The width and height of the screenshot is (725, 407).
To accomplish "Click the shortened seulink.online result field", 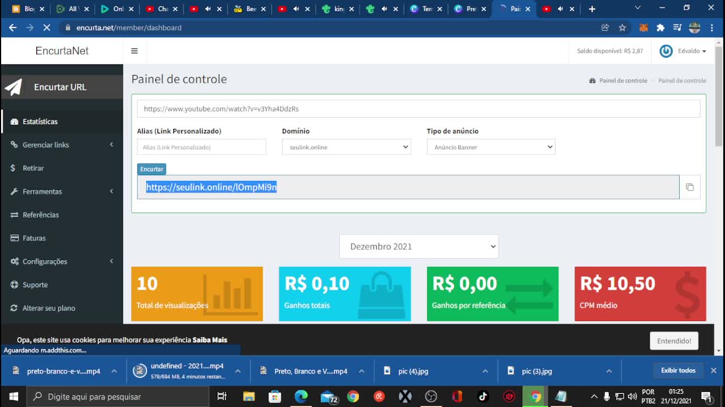I will tap(408, 187).
